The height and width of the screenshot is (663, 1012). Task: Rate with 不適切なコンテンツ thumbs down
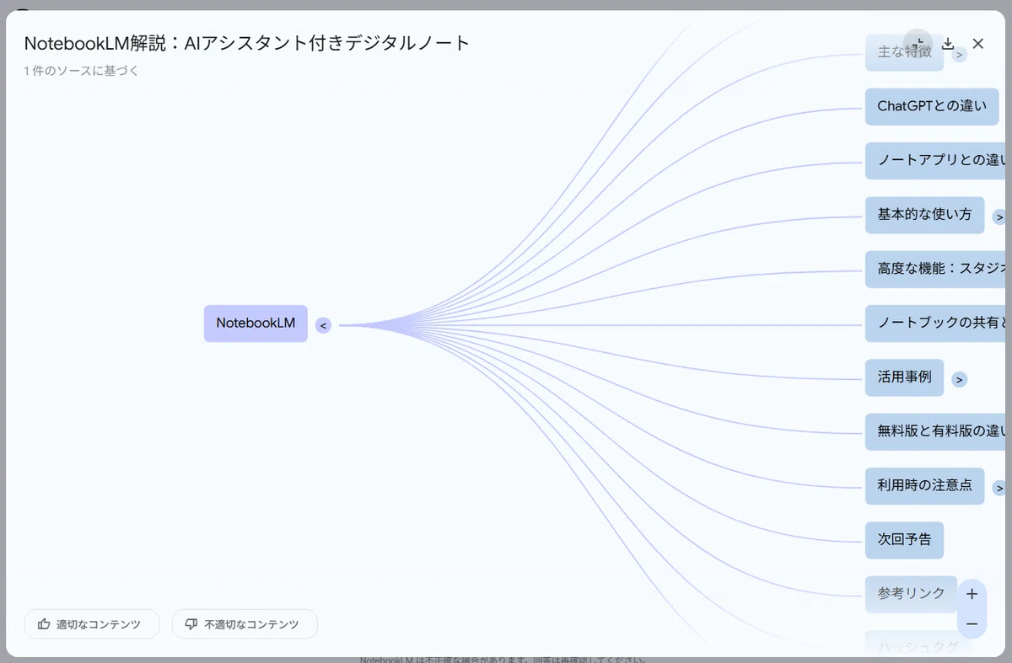(x=245, y=624)
